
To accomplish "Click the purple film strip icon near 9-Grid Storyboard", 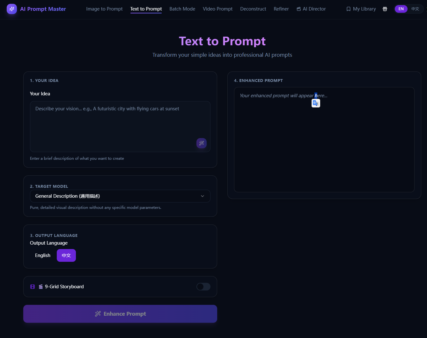I will click(32, 286).
